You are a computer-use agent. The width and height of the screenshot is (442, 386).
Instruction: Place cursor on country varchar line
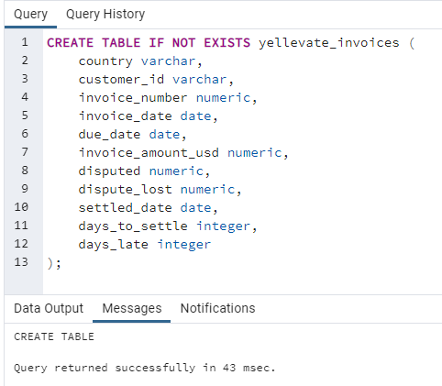pyautogui.click(x=140, y=61)
